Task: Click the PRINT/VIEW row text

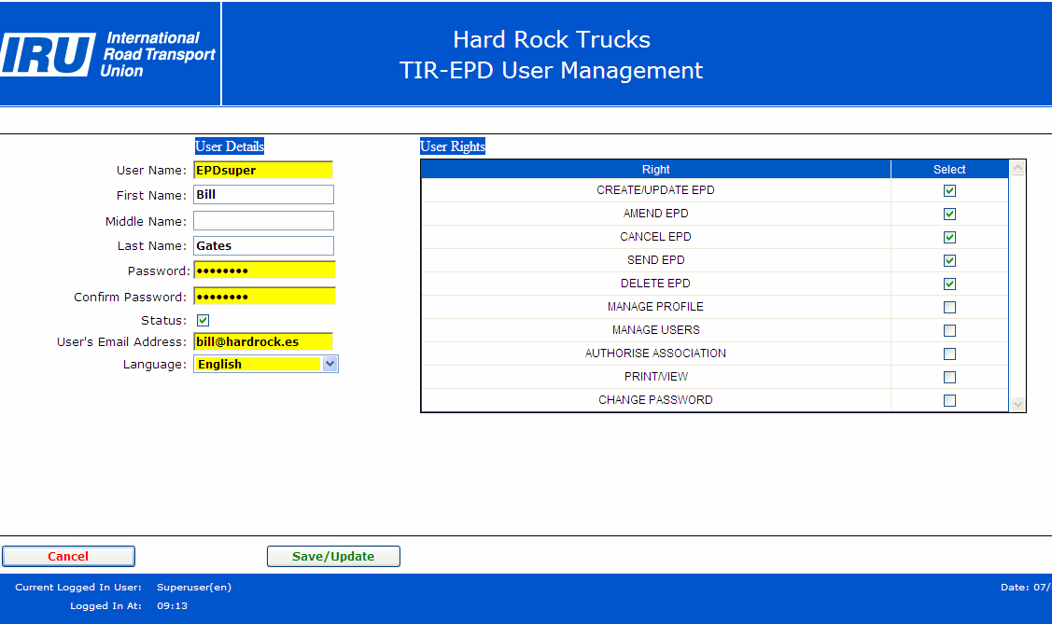Action: click(x=655, y=378)
